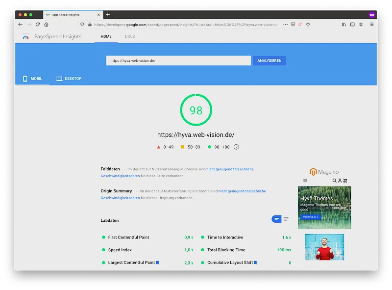Open the DOCS navigation item

[x=130, y=37]
